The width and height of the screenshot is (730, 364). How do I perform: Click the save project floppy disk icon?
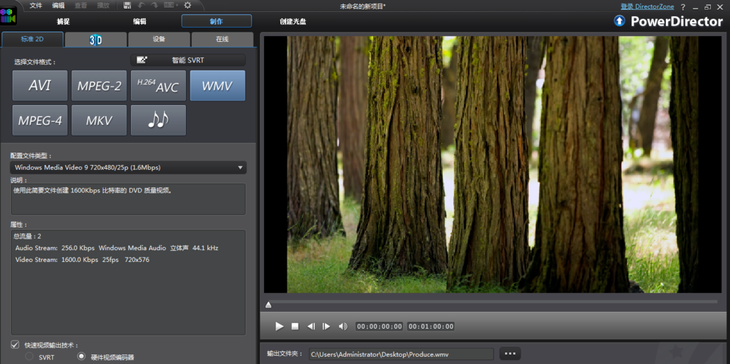(127, 5)
